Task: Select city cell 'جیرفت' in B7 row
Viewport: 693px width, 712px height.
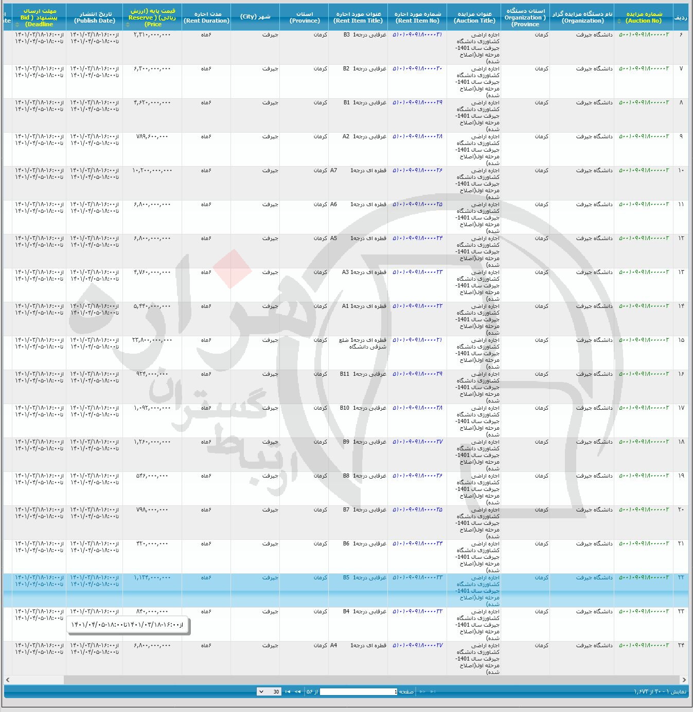Action: [255, 522]
